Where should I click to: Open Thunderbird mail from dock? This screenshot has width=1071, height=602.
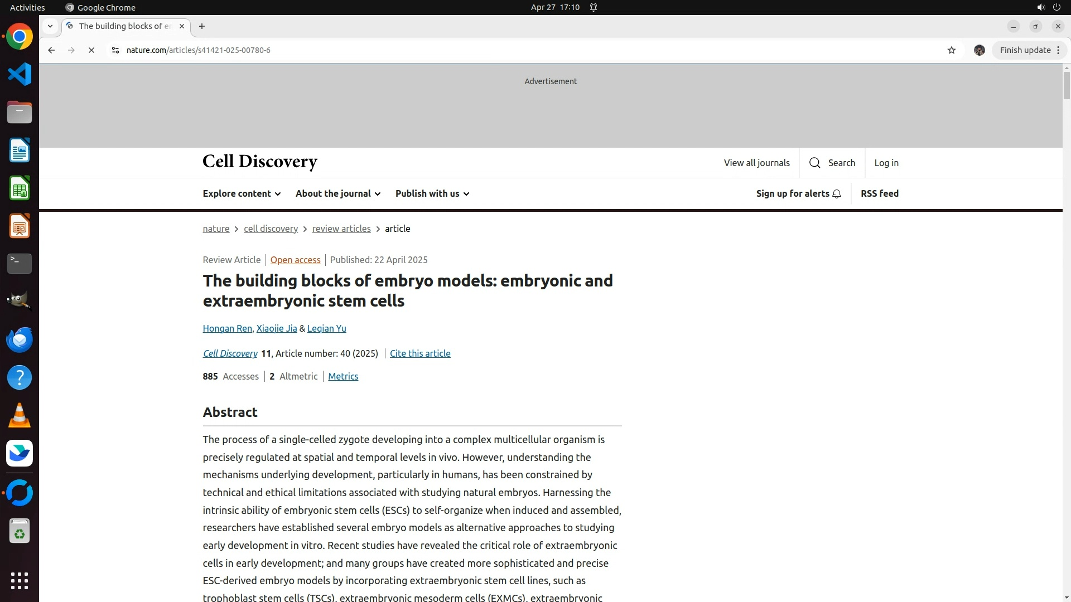[20, 339]
